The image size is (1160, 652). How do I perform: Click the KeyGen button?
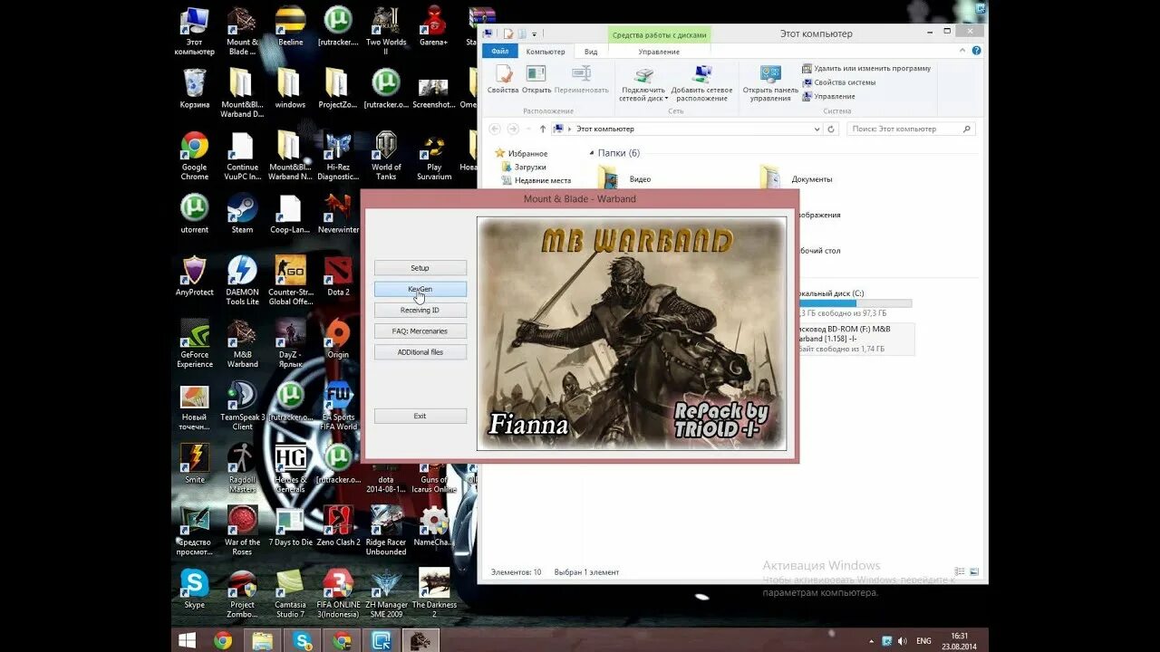(420, 289)
